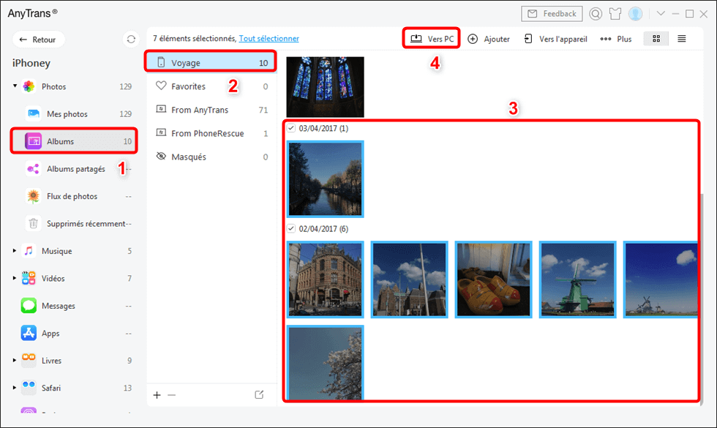
Task: Uncheck the 02/04/2017 date group checkbox
Action: pos(291,228)
